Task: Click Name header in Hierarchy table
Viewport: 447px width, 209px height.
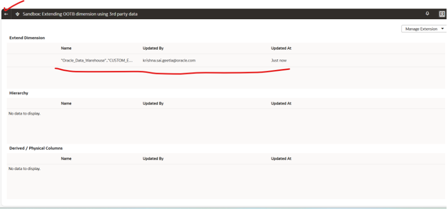Action: [x=66, y=104]
